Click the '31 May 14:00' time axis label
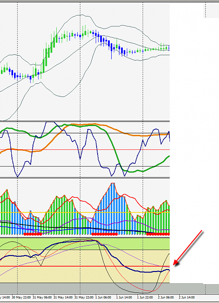The image size is (219, 303). pyautogui.click(x=63, y=297)
